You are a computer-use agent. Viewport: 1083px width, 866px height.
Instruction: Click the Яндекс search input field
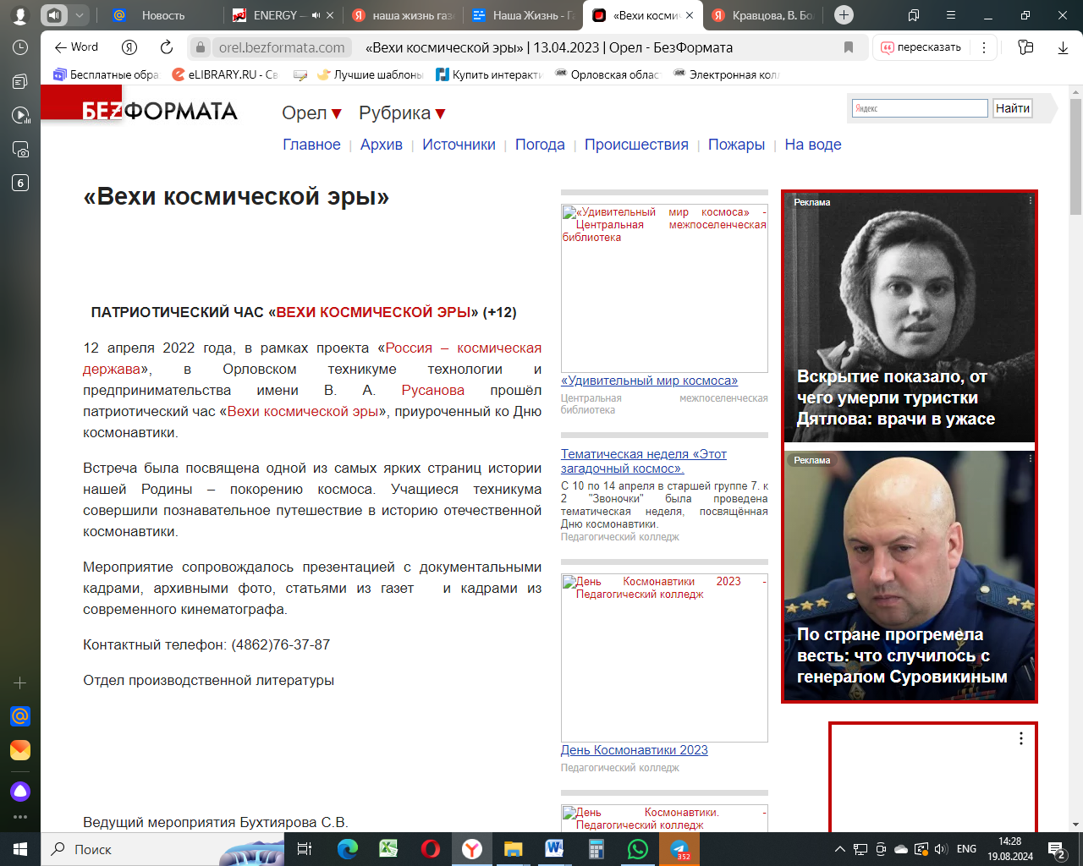[920, 108]
